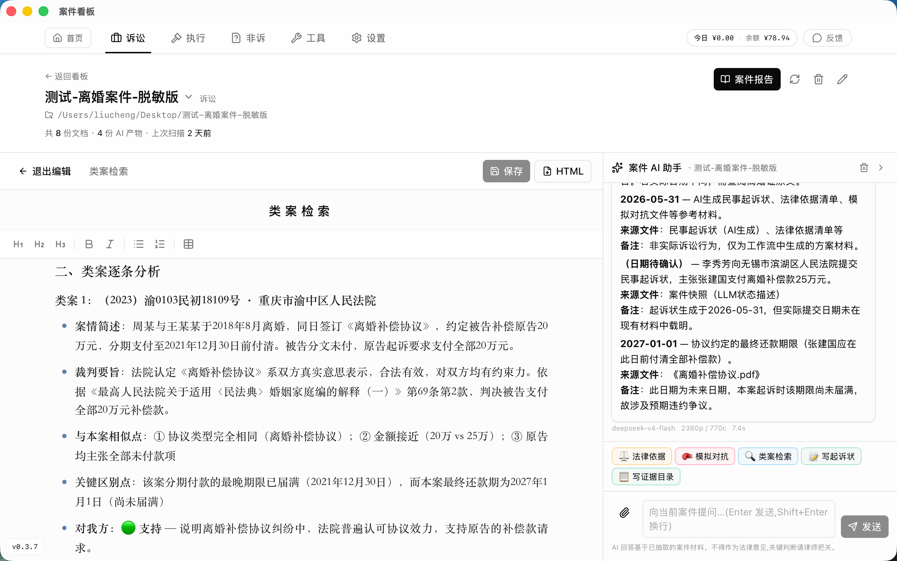Click the balance display 余额 ¥78.94
This screenshot has width=897, height=561.
[768, 38]
